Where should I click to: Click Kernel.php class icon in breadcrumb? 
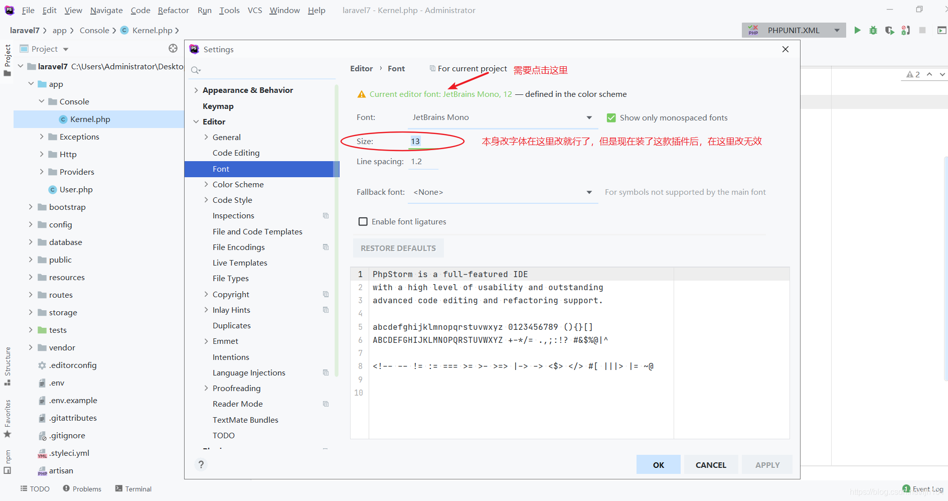[124, 30]
